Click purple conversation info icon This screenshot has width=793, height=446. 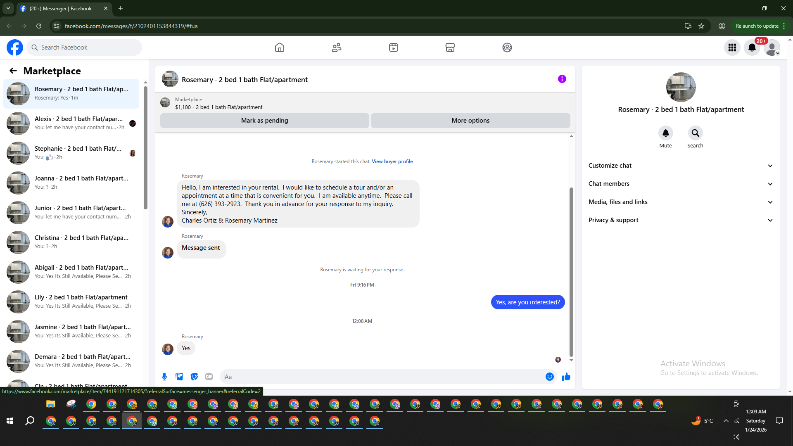[x=562, y=79]
